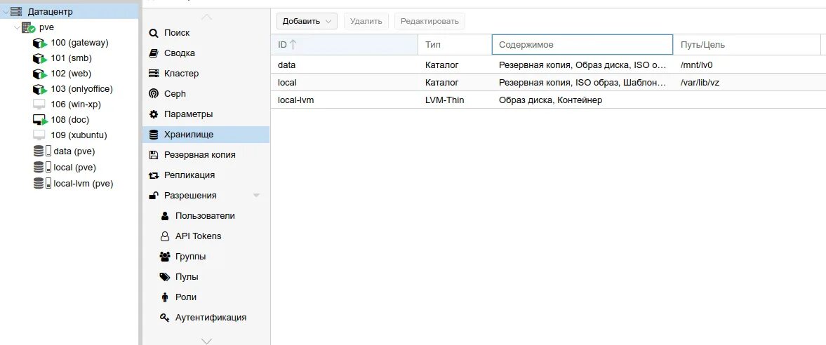This screenshot has height=345, width=826.
Task: Click the running container 100 (gateway) icon
Action: click(x=39, y=43)
